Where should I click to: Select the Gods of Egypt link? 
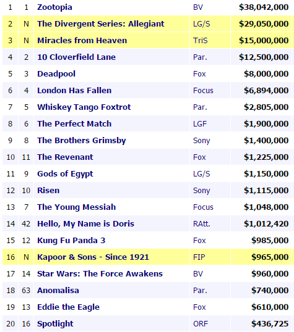point(65,174)
